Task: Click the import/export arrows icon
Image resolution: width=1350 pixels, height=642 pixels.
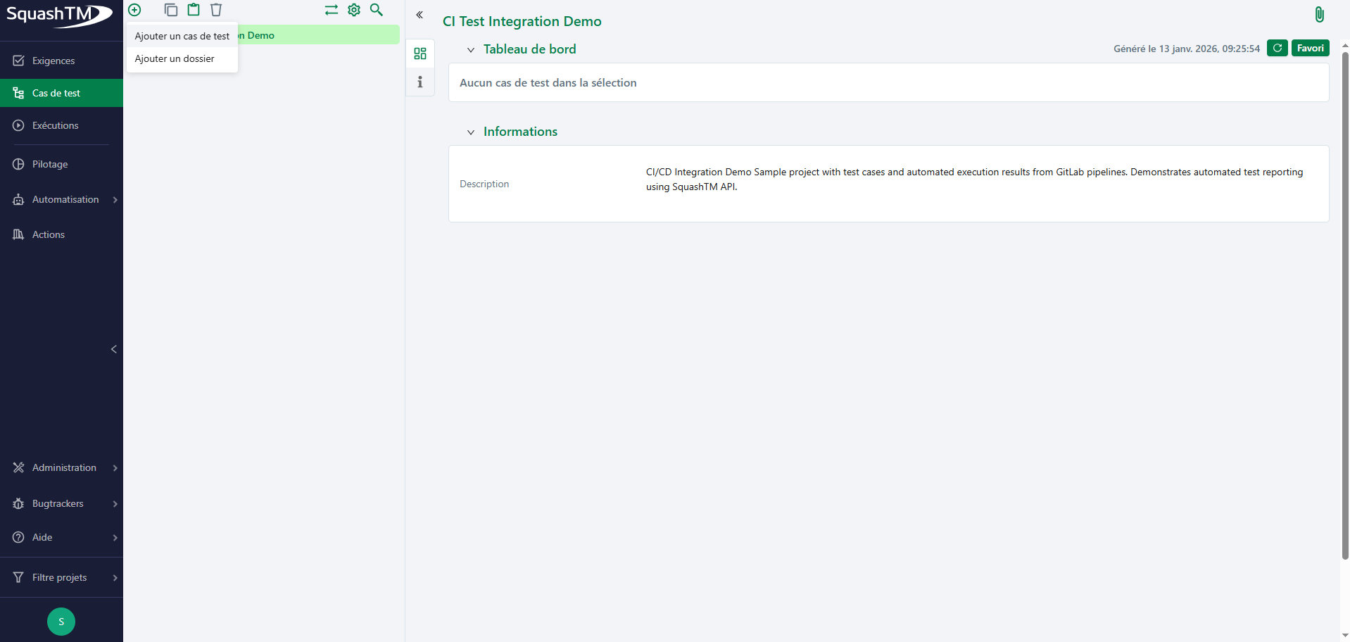Action: coord(331,10)
